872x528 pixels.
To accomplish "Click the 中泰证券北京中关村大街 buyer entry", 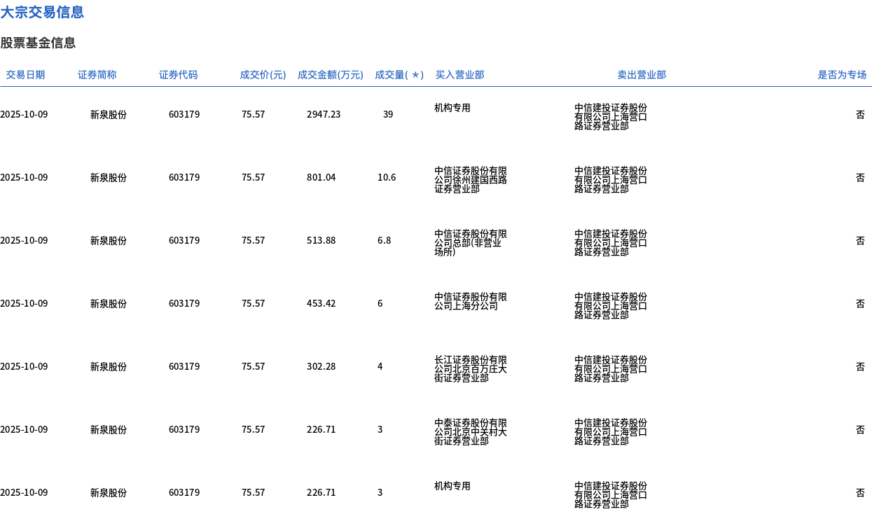I will (x=471, y=432).
